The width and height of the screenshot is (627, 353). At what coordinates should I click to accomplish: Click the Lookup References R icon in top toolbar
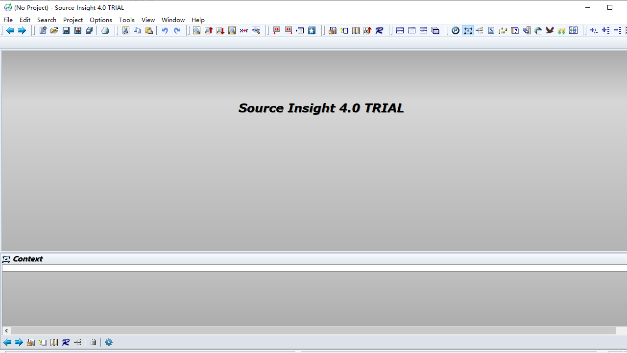pos(380,30)
